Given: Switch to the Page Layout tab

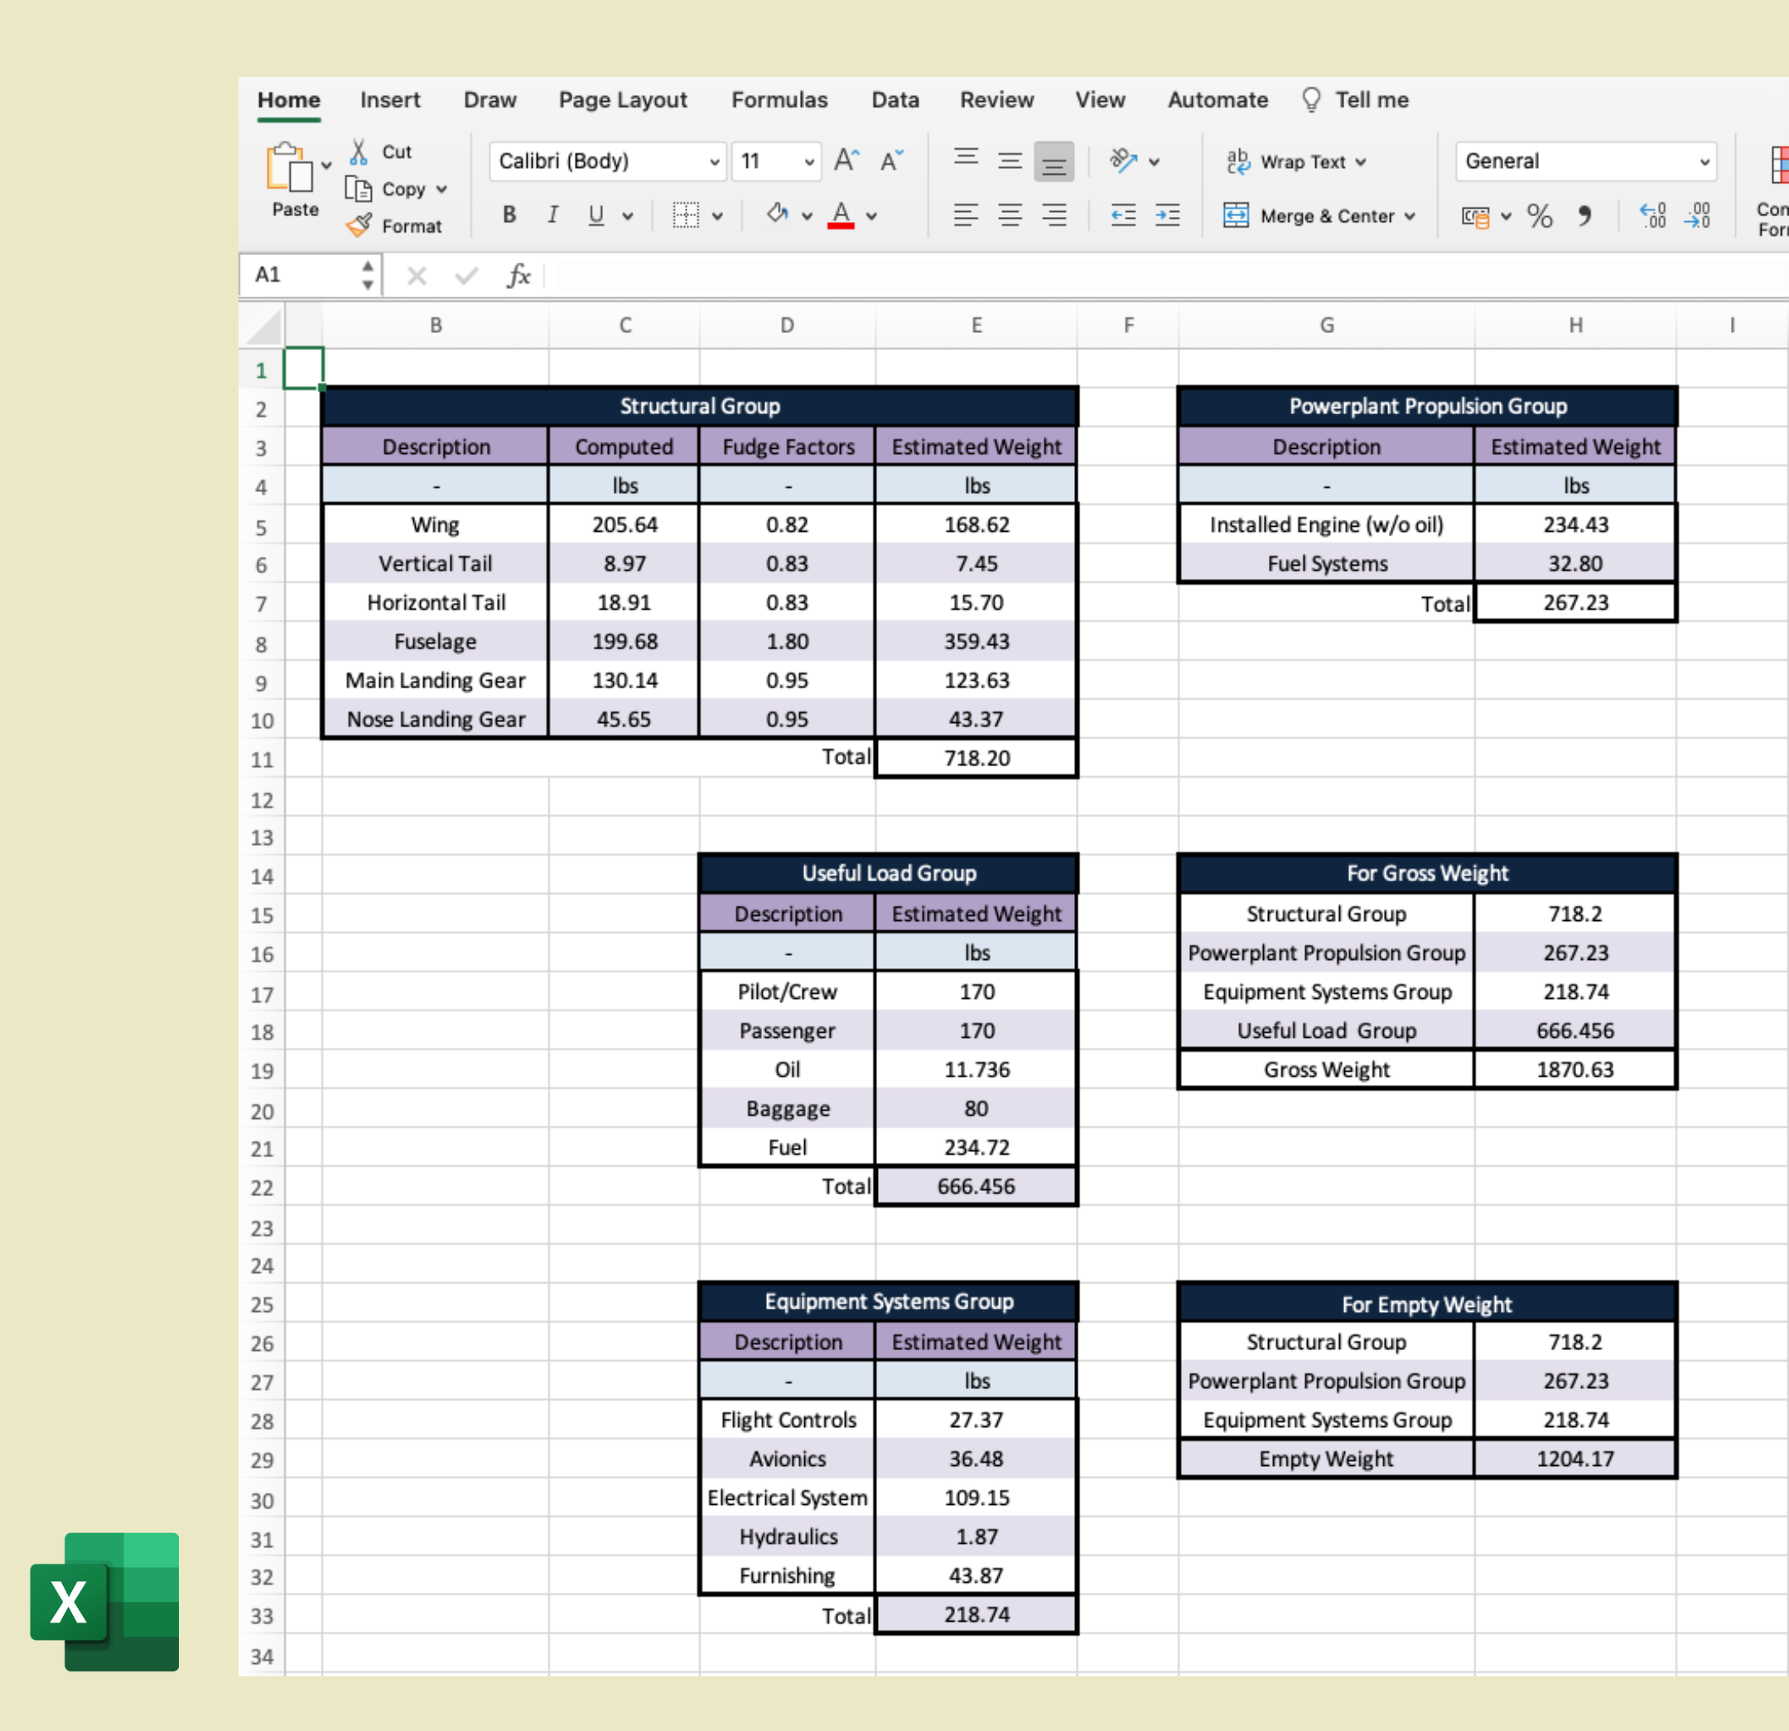Looking at the screenshot, I should 623,99.
